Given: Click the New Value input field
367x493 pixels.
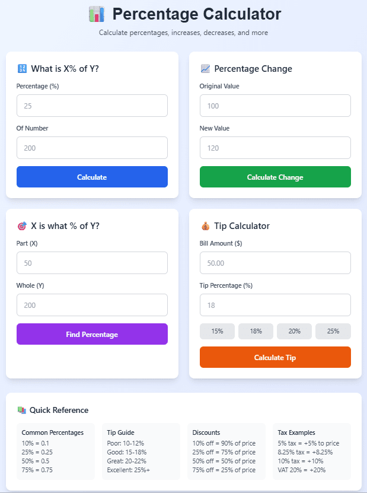Looking at the screenshot, I should point(275,147).
